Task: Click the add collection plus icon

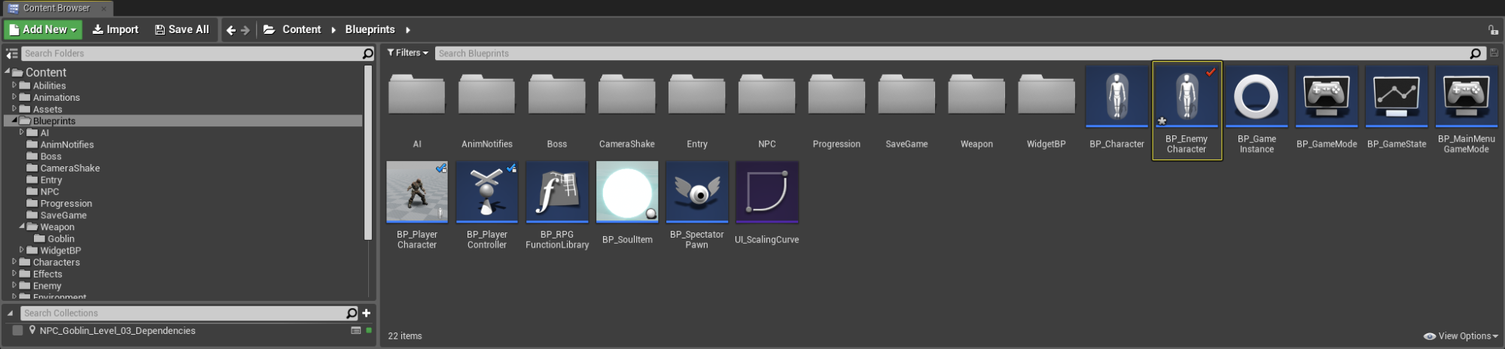Action: [367, 313]
